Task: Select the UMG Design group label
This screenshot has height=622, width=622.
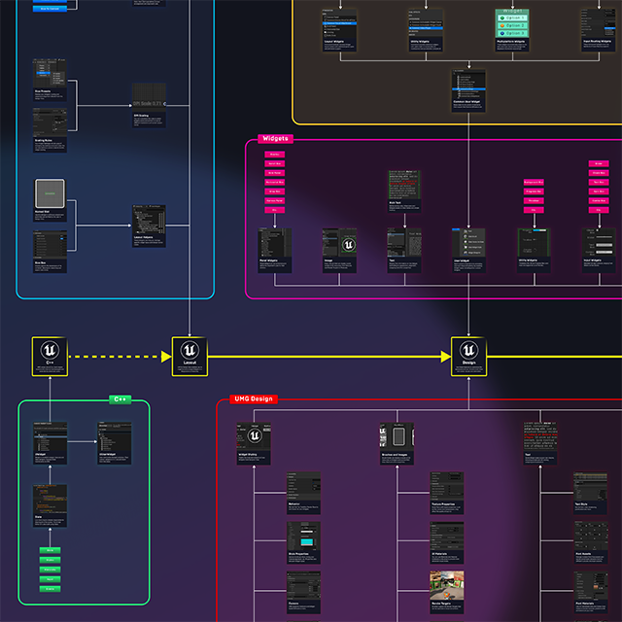Action: tap(254, 398)
